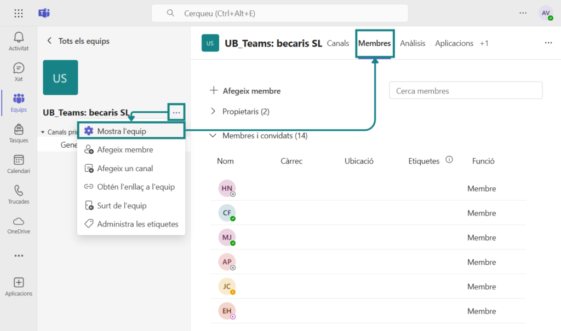
Task: Collapse Membres i convidats (14) section
Action: coord(214,136)
